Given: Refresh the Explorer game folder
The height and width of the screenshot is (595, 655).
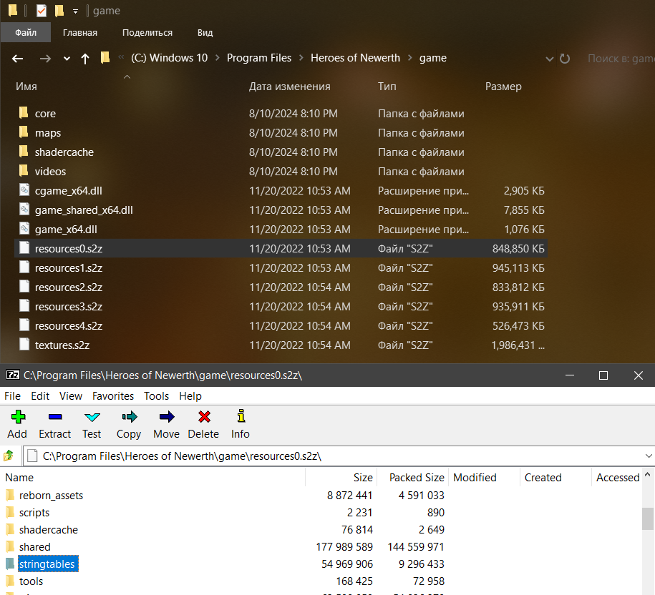Looking at the screenshot, I should (x=565, y=59).
